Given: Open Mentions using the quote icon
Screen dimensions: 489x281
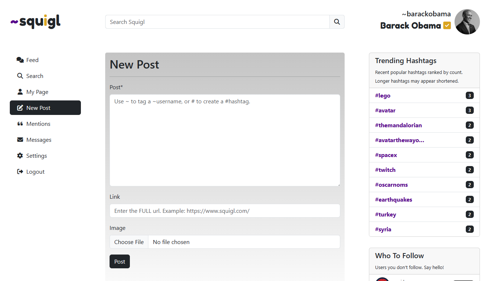Looking at the screenshot, I should pyautogui.click(x=21, y=124).
